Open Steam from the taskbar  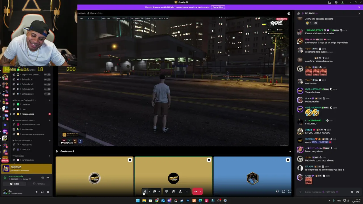[181, 201]
